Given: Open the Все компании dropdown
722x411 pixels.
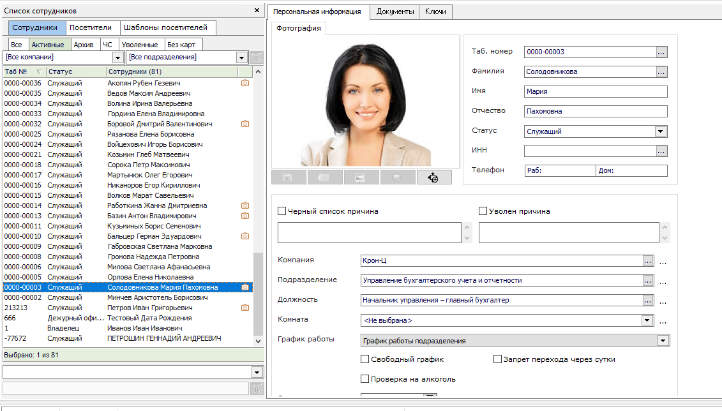Looking at the screenshot, I should click(x=117, y=57).
